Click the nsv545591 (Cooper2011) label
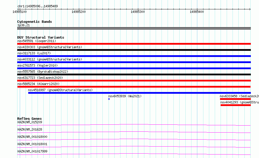Viewport: 259px width, 158px height. coord(37,41)
